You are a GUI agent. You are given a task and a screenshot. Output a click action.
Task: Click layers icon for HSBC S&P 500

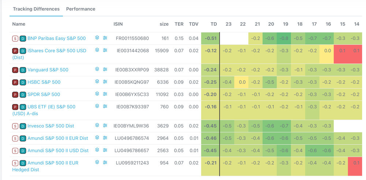click(x=97, y=81)
